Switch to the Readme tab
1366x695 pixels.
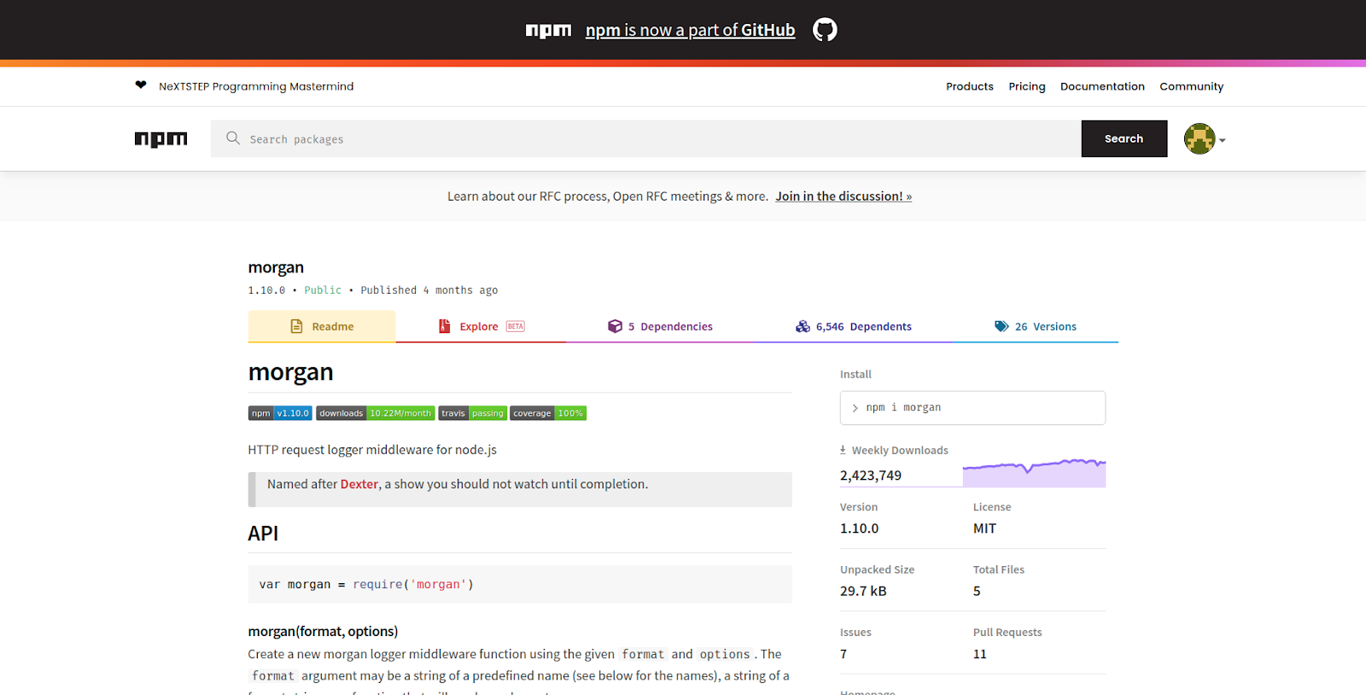(x=322, y=326)
